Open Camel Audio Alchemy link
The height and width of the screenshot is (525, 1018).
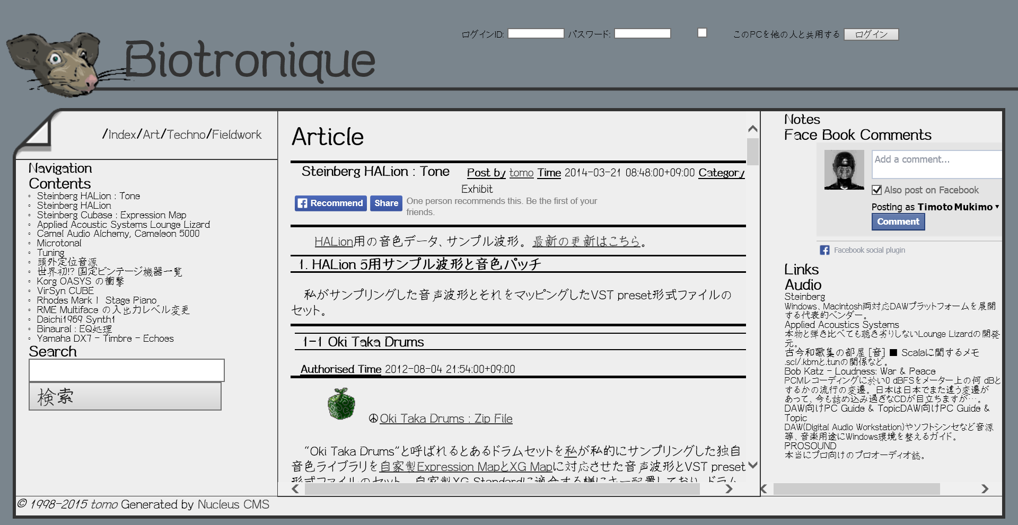click(118, 234)
